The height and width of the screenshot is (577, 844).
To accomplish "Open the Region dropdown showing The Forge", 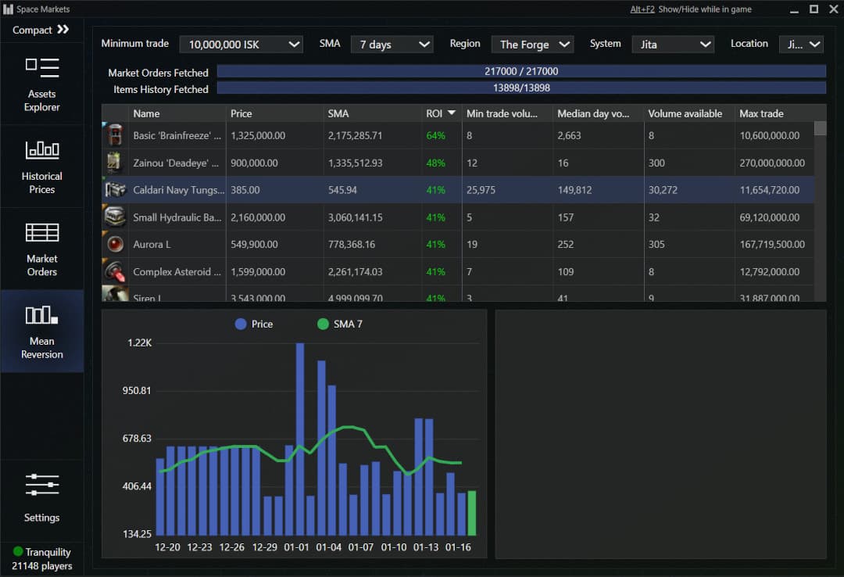I will coord(532,45).
